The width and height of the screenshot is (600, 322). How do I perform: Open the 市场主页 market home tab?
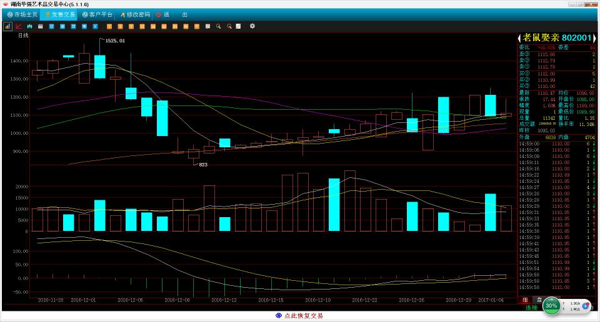pyautogui.click(x=22, y=14)
